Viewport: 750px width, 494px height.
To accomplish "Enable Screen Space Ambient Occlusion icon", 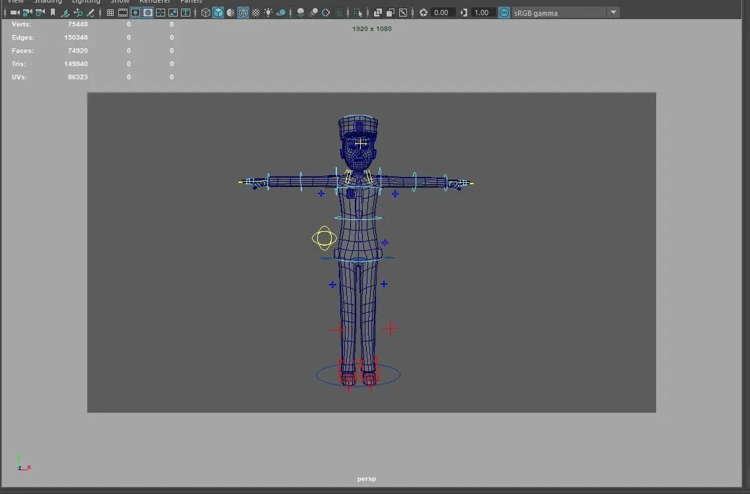I will pyautogui.click(x=301, y=13).
